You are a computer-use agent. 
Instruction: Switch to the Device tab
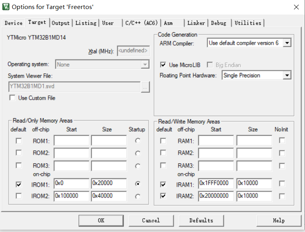pos(13,23)
